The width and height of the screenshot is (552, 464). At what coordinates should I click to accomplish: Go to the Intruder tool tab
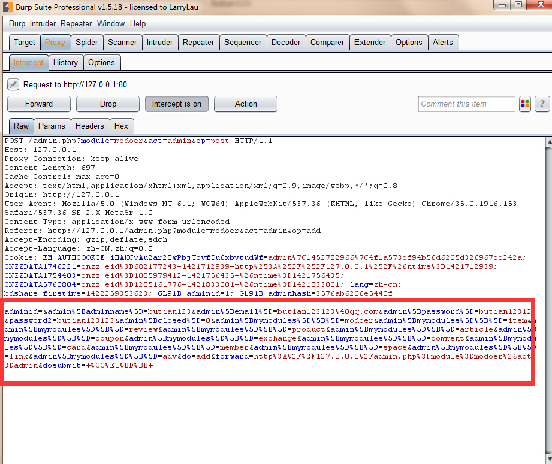(x=159, y=43)
